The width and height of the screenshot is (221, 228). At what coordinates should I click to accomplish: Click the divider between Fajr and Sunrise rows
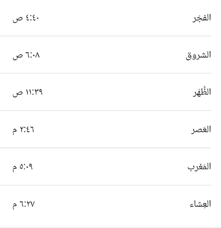click(106, 36)
